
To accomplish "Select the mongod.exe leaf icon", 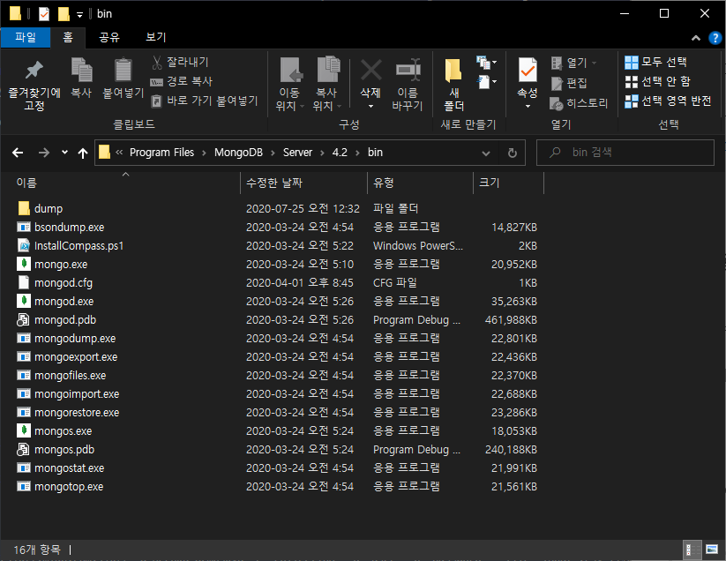I will click(x=24, y=301).
